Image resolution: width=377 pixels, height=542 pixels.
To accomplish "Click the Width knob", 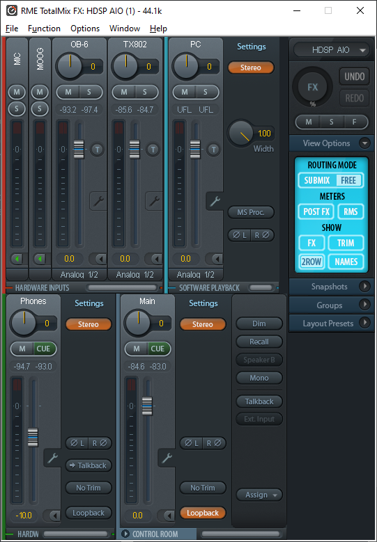I will [241, 133].
